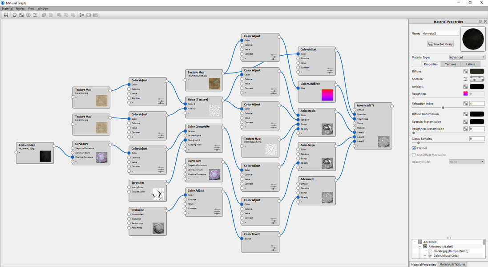This screenshot has width=488, height=267.
Task: Click the Roughness Transmission value field
Action: tap(477, 129)
